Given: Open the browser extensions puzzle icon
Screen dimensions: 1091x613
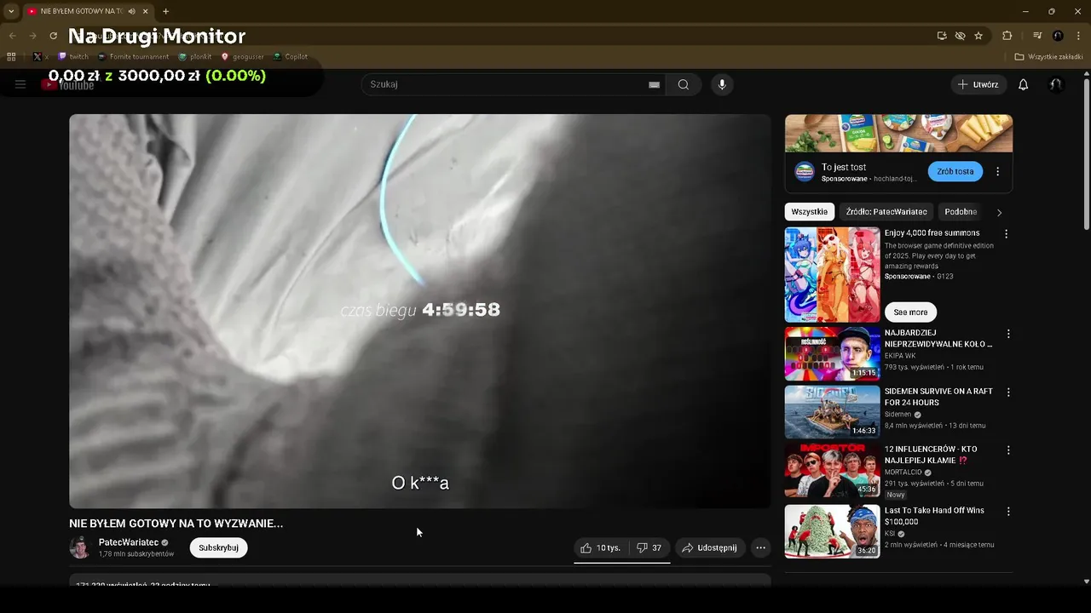Looking at the screenshot, I should click(x=1007, y=36).
